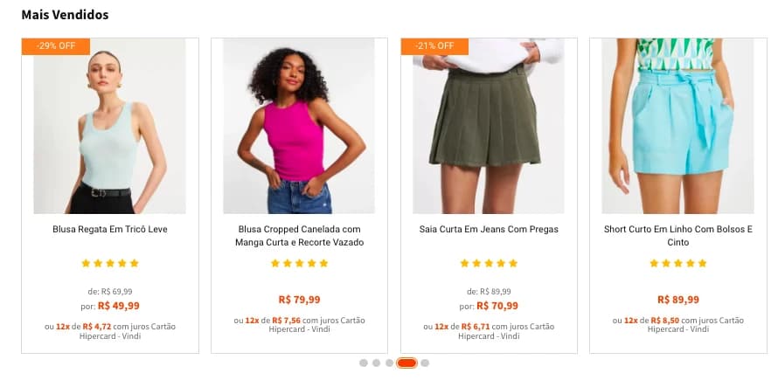
Task: Go to the third carousel page dot
Action: tap(390, 363)
